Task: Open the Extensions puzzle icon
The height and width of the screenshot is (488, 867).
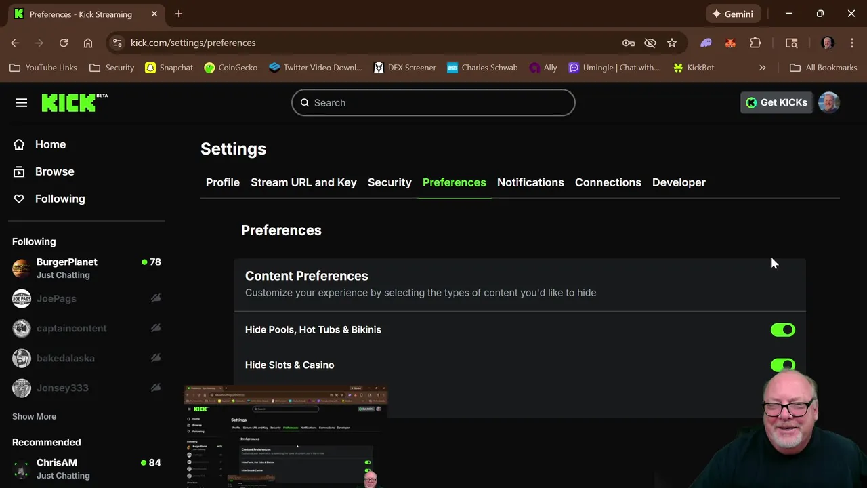Action: tap(755, 43)
